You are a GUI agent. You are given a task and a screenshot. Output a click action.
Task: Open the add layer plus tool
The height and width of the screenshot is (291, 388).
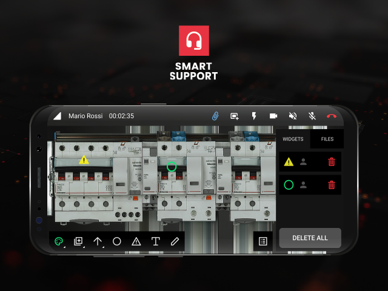click(x=78, y=241)
